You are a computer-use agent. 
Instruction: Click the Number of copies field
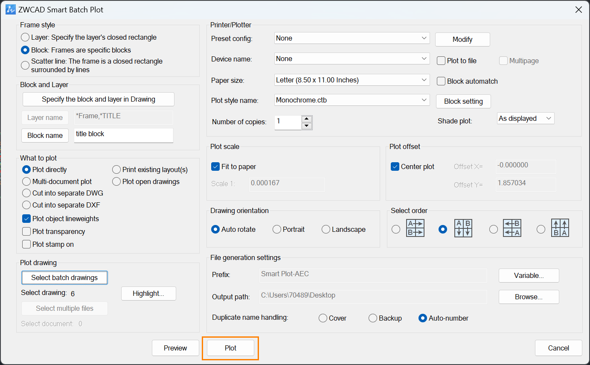[x=288, y=123]
